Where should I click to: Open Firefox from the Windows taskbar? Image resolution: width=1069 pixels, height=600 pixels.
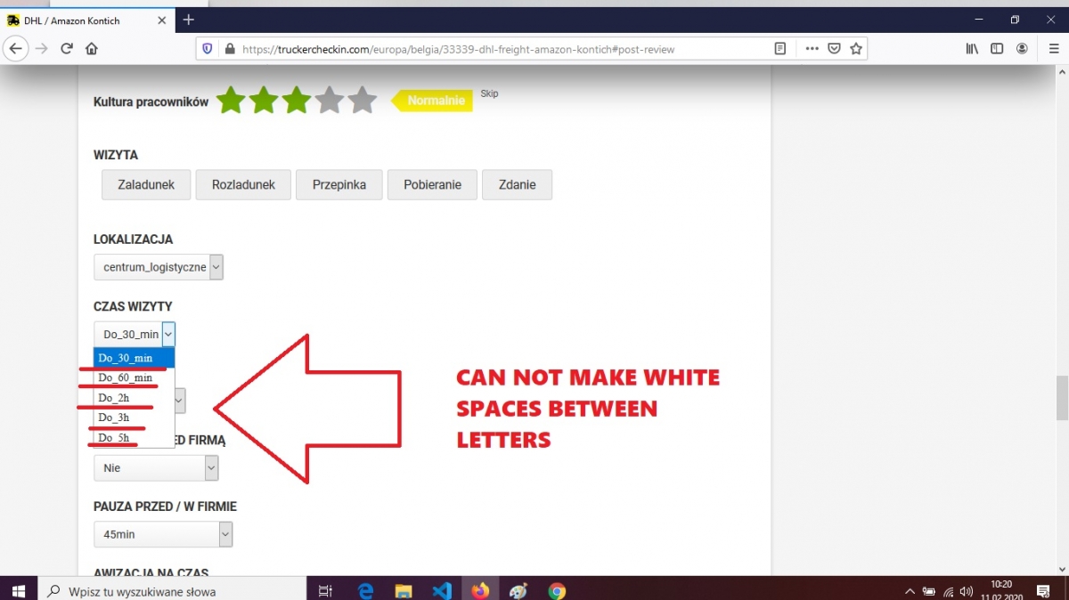pyautogui.click(x=481, y=590)
